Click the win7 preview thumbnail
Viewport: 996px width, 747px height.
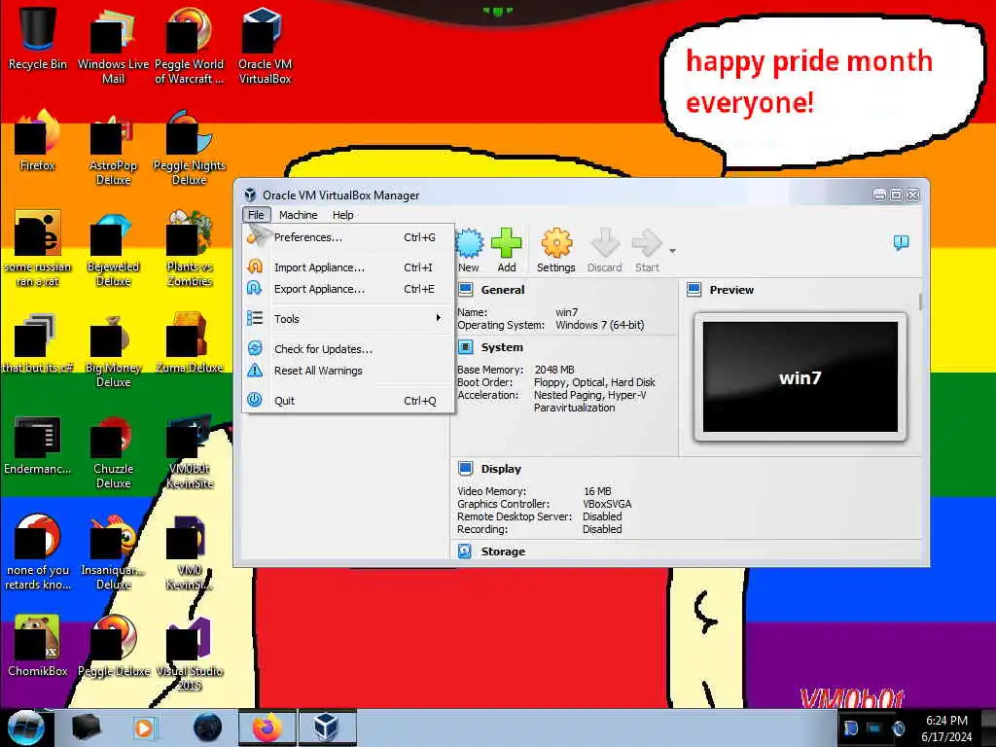point(800,376)
